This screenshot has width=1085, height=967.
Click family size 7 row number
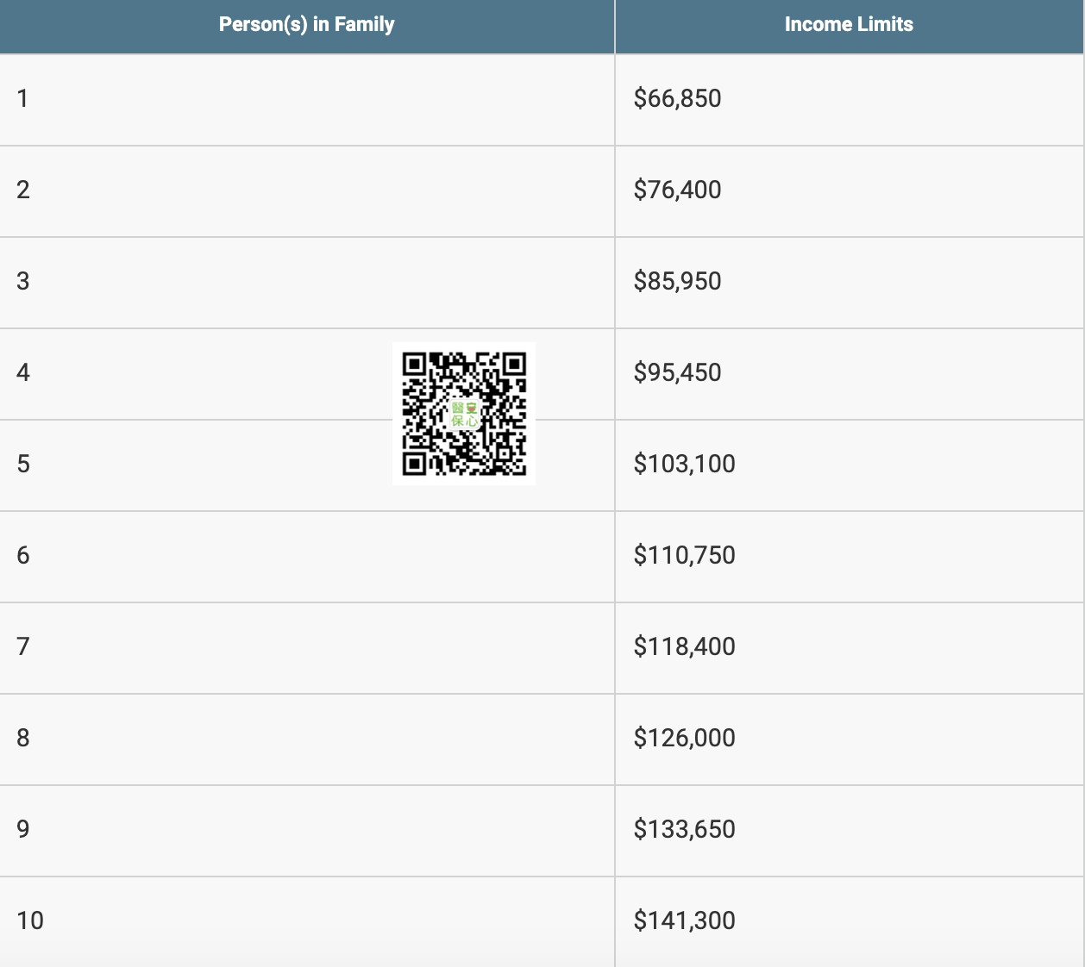(23, 647)
